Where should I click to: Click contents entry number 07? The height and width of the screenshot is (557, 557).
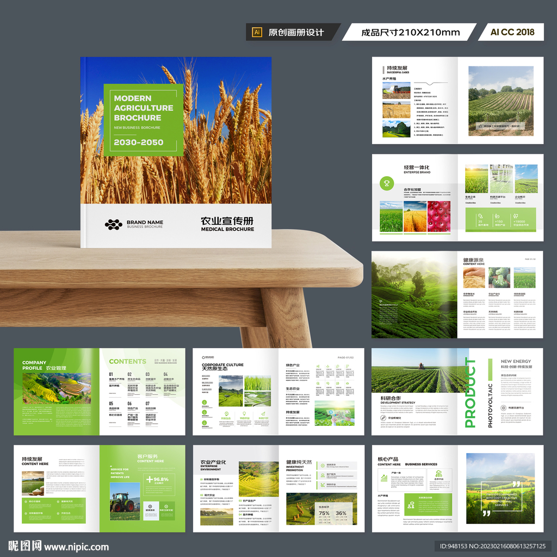[x=147, y=404]
